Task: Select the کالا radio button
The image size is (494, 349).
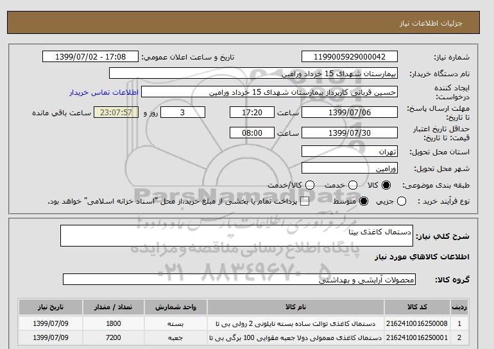Action: 386,185
